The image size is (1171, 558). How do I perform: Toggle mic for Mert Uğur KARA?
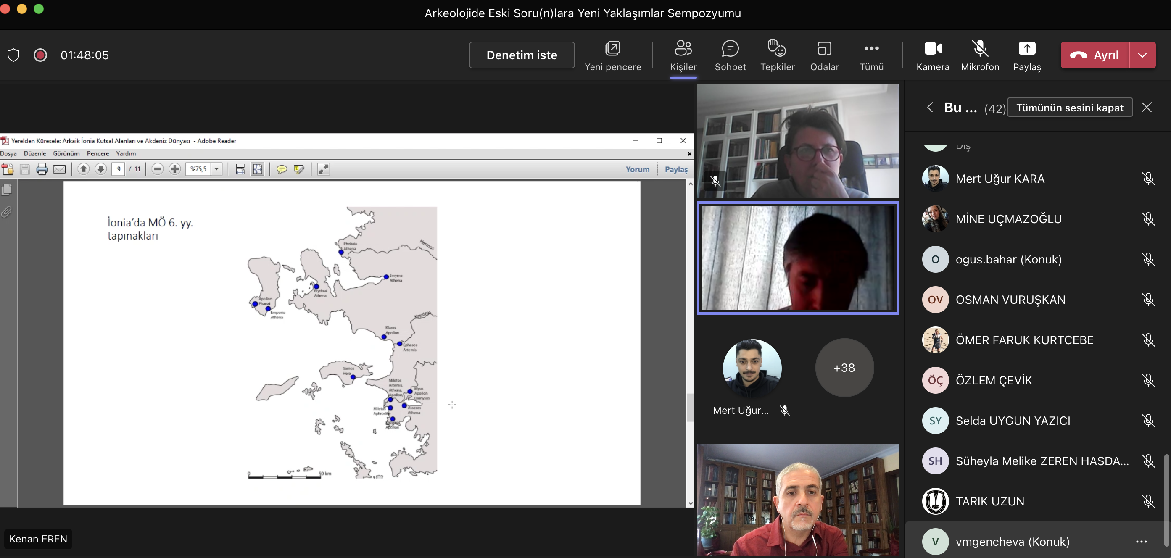point(1148,179)
